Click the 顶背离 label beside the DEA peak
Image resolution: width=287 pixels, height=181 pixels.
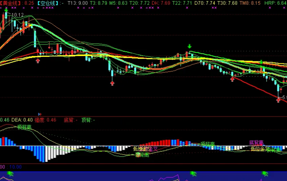click(25, 127)
